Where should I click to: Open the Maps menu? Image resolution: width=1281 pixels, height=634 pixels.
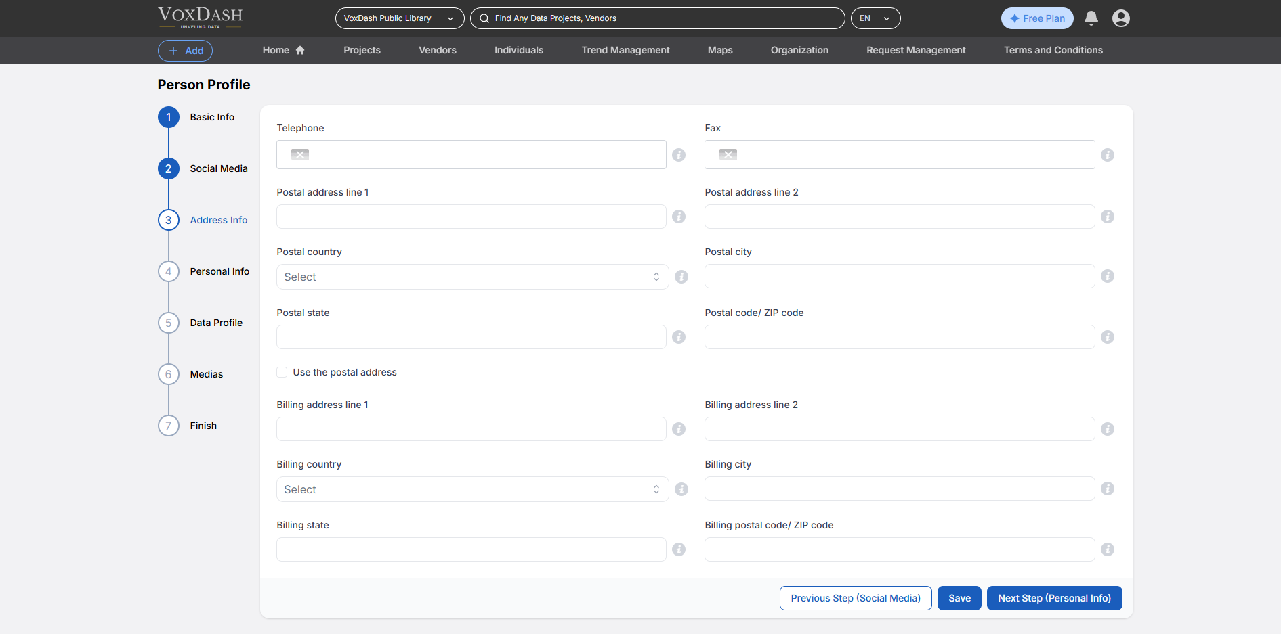pyautogui.click(x=720, y=50)
